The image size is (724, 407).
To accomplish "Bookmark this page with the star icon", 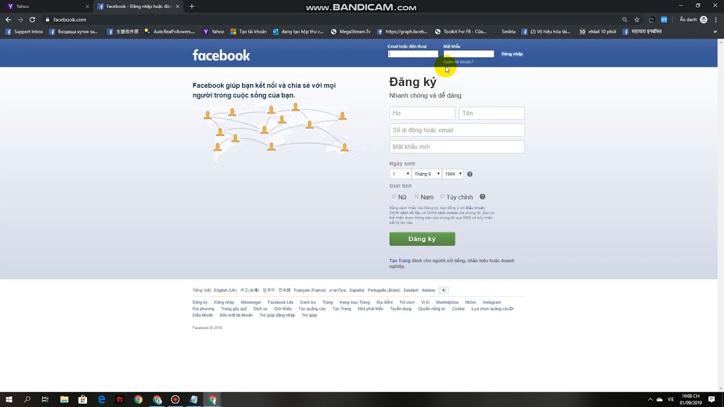I will 636,19.
